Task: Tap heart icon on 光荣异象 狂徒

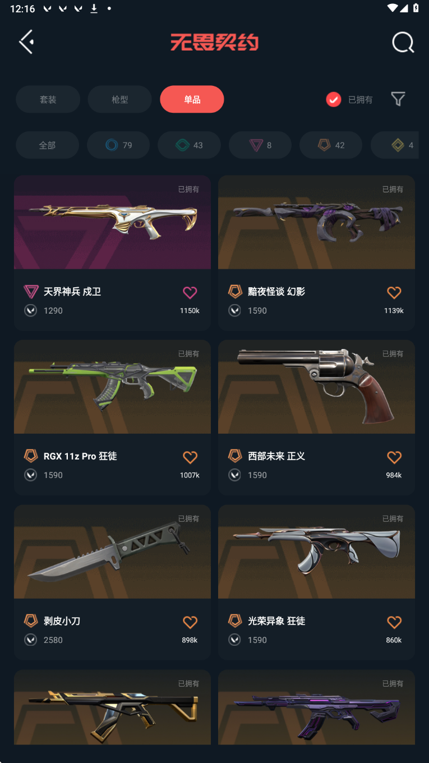Action: tap(394, 622)
